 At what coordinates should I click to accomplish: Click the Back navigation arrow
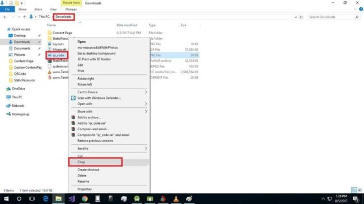click(5, 17)
